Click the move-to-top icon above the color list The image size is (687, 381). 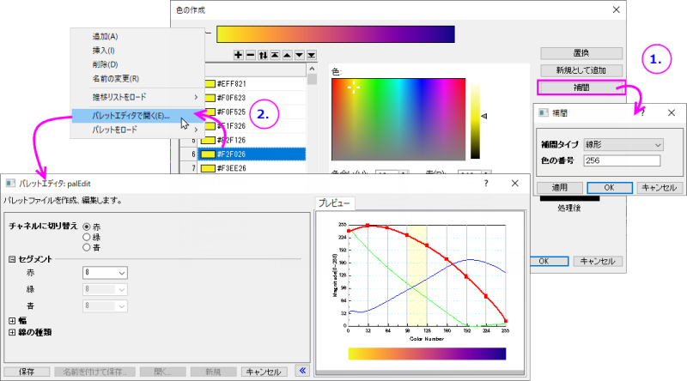275,55
